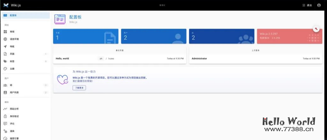Click the dashboard header illustration icon
327x140 pixels.
pos(60,19)
